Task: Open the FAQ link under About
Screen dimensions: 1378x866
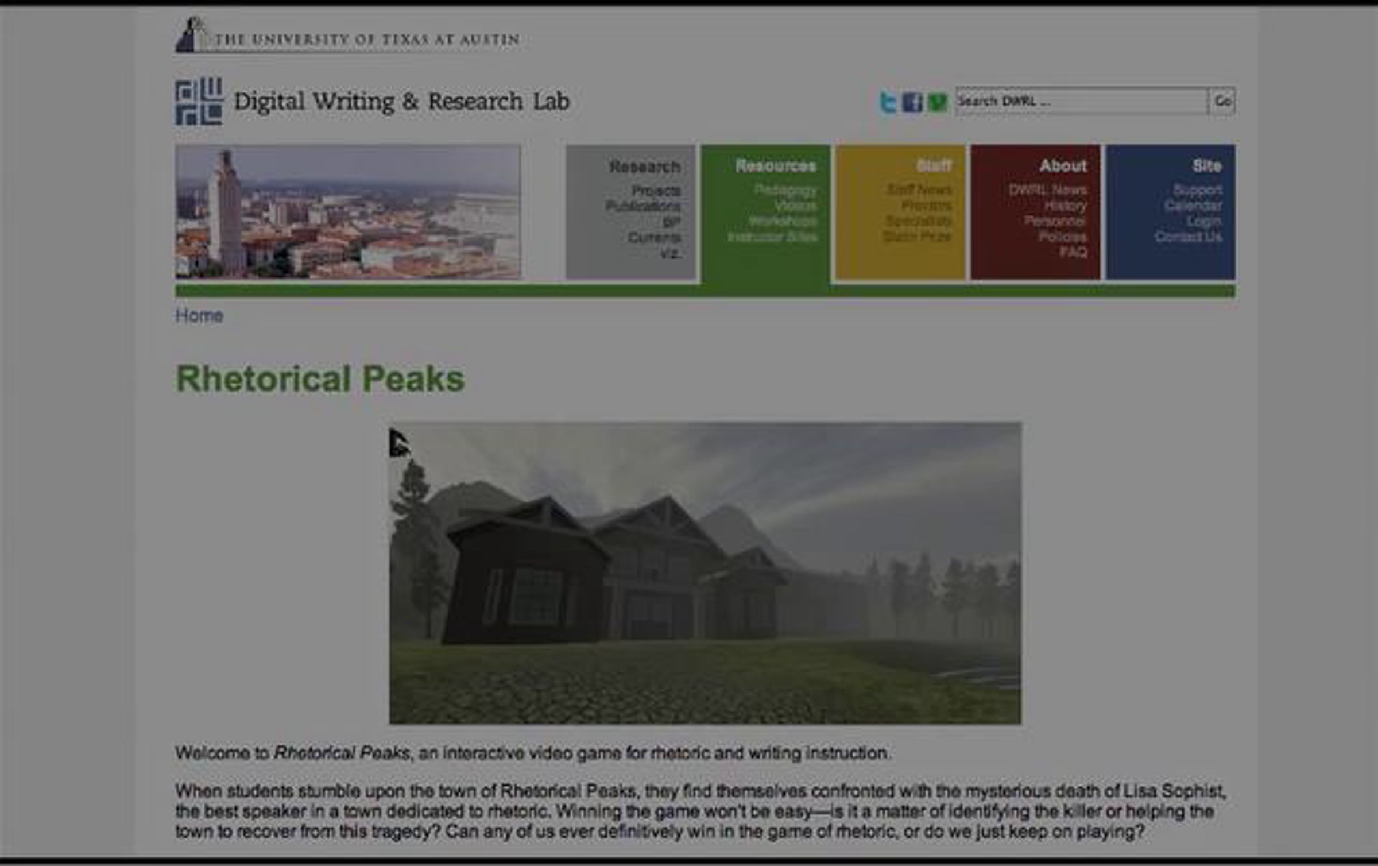Action: pyautogui.click(x=1073, y=252)
